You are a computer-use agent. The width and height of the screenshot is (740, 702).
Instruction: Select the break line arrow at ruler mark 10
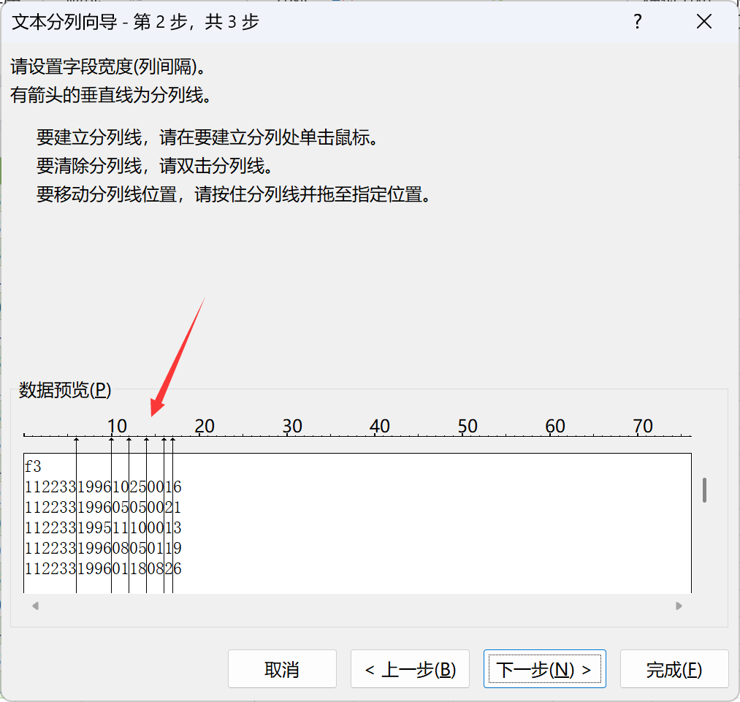(x=112, y=439)
